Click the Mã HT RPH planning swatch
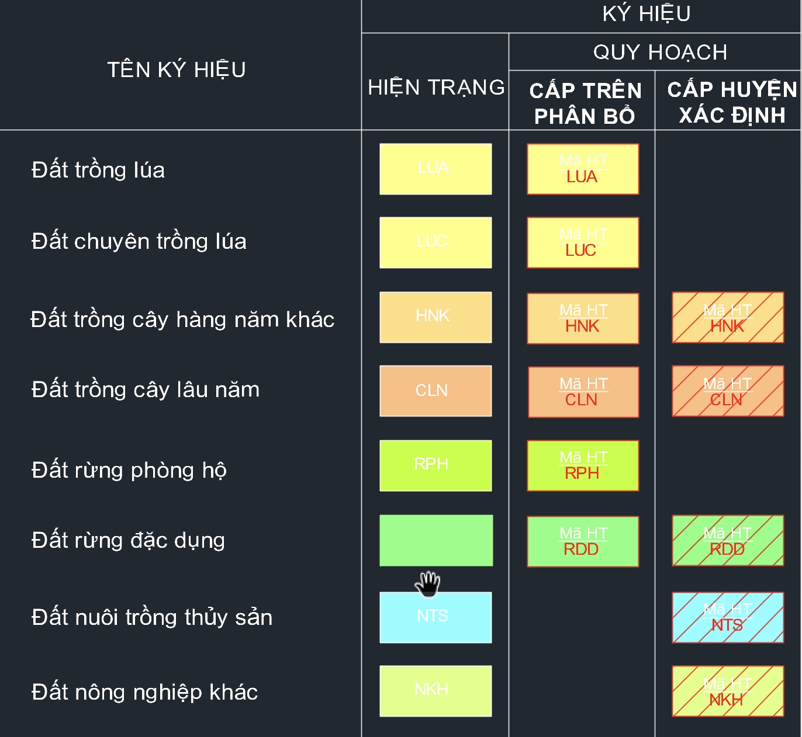This screenshot has width=802, height=737. [x=583, y=465]
